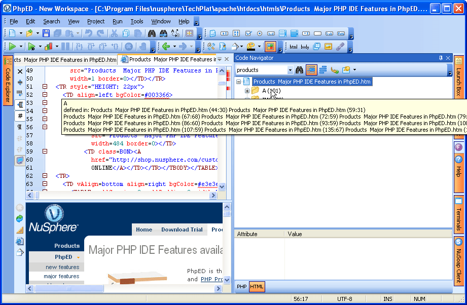Viewport: 467px width, 305px height.
Task: Open the wrench and hammer settings icon
Action: click(211, 47)
